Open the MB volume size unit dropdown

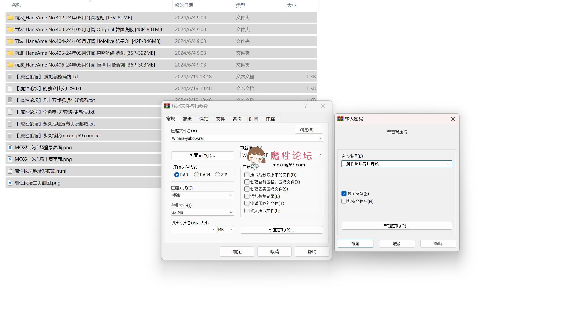click(x=226, y=230)
